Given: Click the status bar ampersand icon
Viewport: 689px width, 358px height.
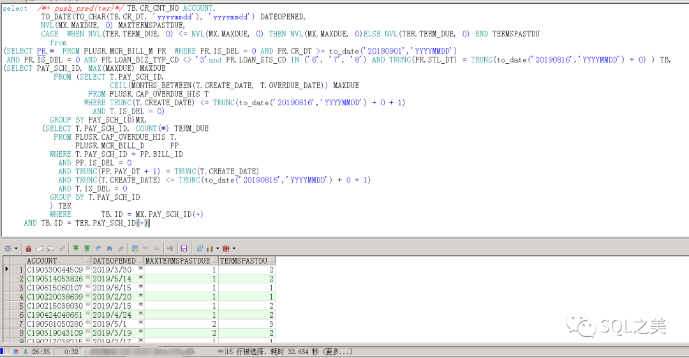Looking at the screenshot, I should pos(26,352).
